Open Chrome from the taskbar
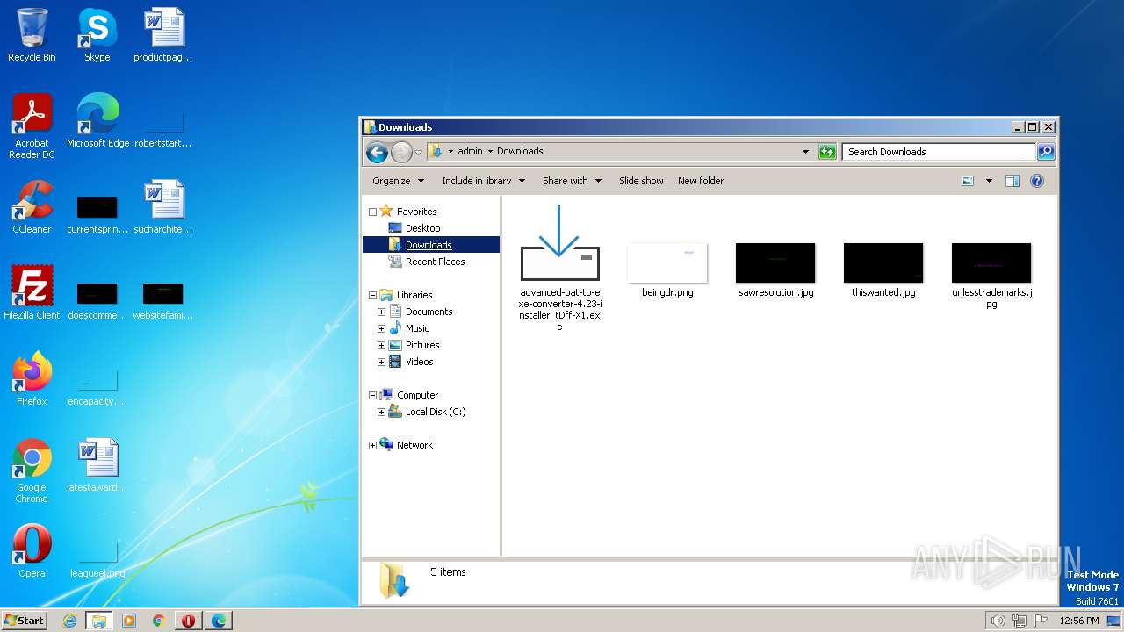 [159, 621]
